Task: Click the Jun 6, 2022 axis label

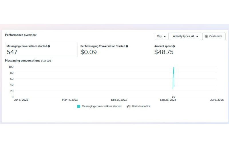Action: (x=21, y=100)
